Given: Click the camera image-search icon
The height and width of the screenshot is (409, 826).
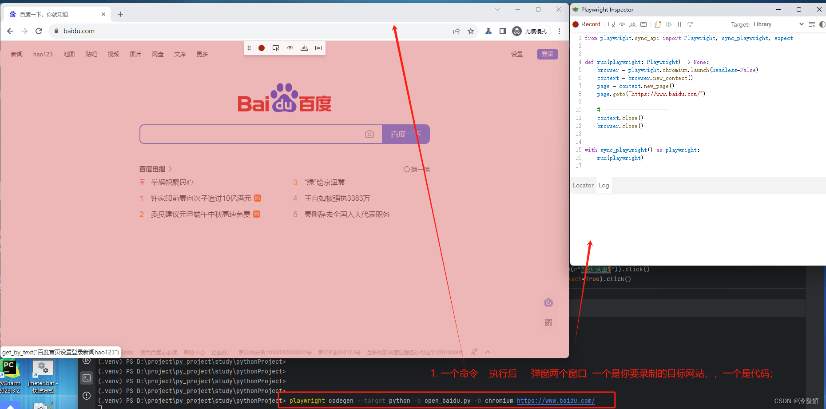Looking at the screenshot, I should pos(369,134).
